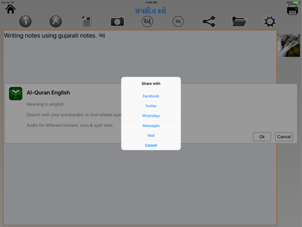This screenshot has width=302, height=227.
Task: Open the info (i) icon
Action: (25, 21)
